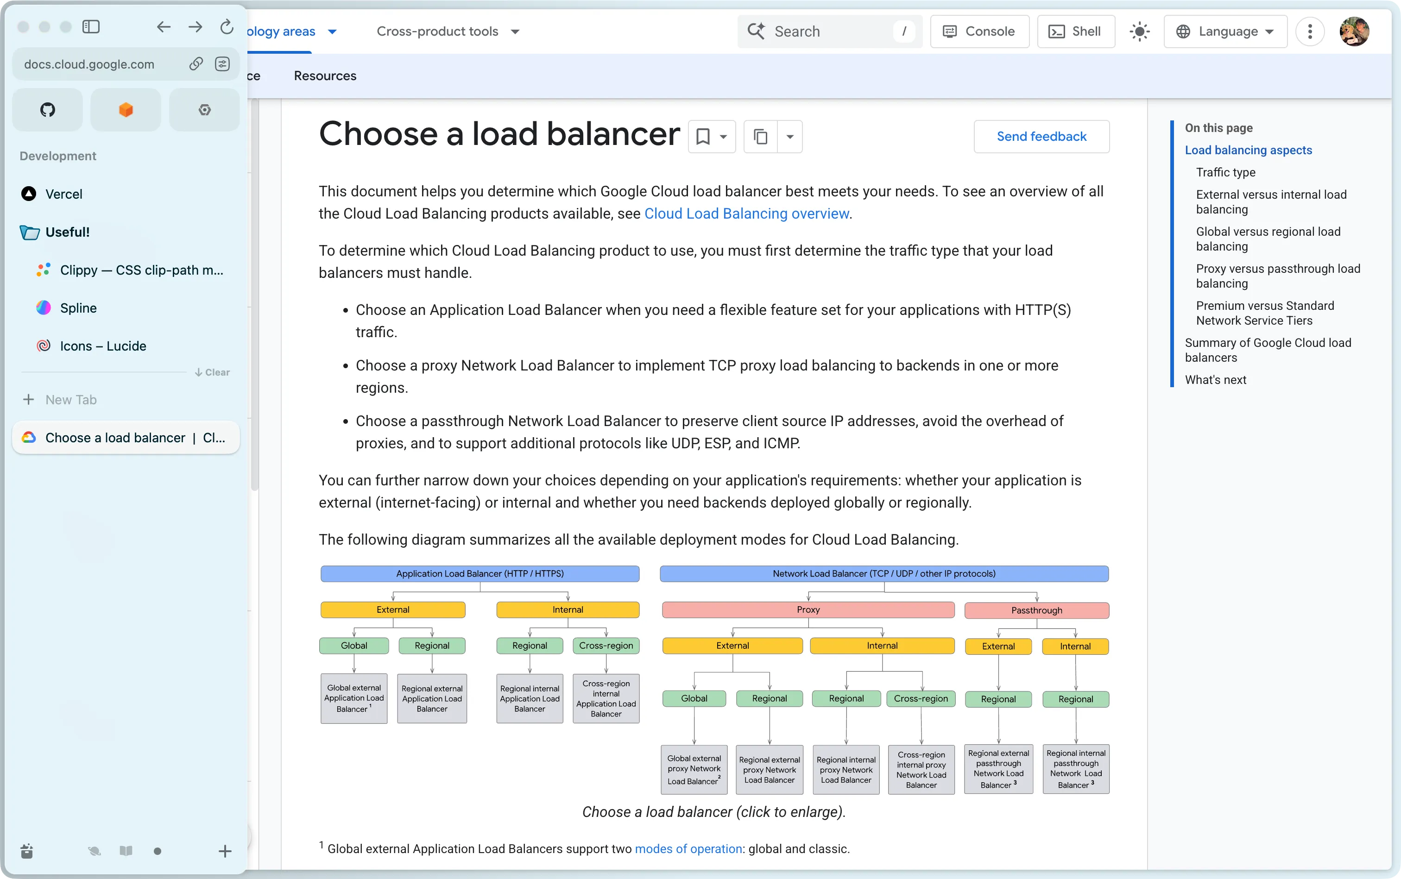Open the pinned GitHub tab

[48, 109]
